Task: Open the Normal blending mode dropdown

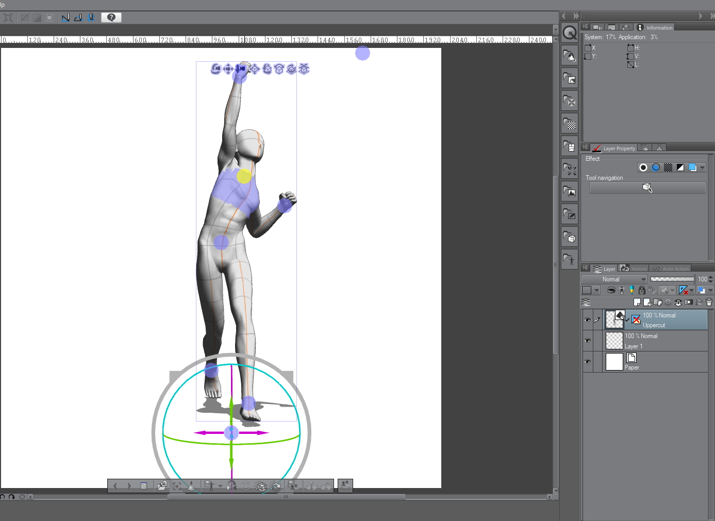Action: tap(614, 279)
